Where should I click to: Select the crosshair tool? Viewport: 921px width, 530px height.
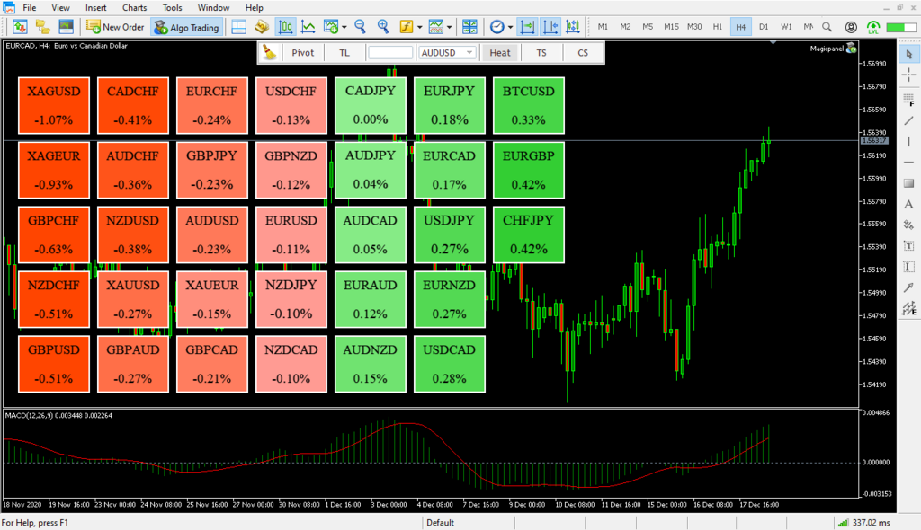(x=908, y=75)
